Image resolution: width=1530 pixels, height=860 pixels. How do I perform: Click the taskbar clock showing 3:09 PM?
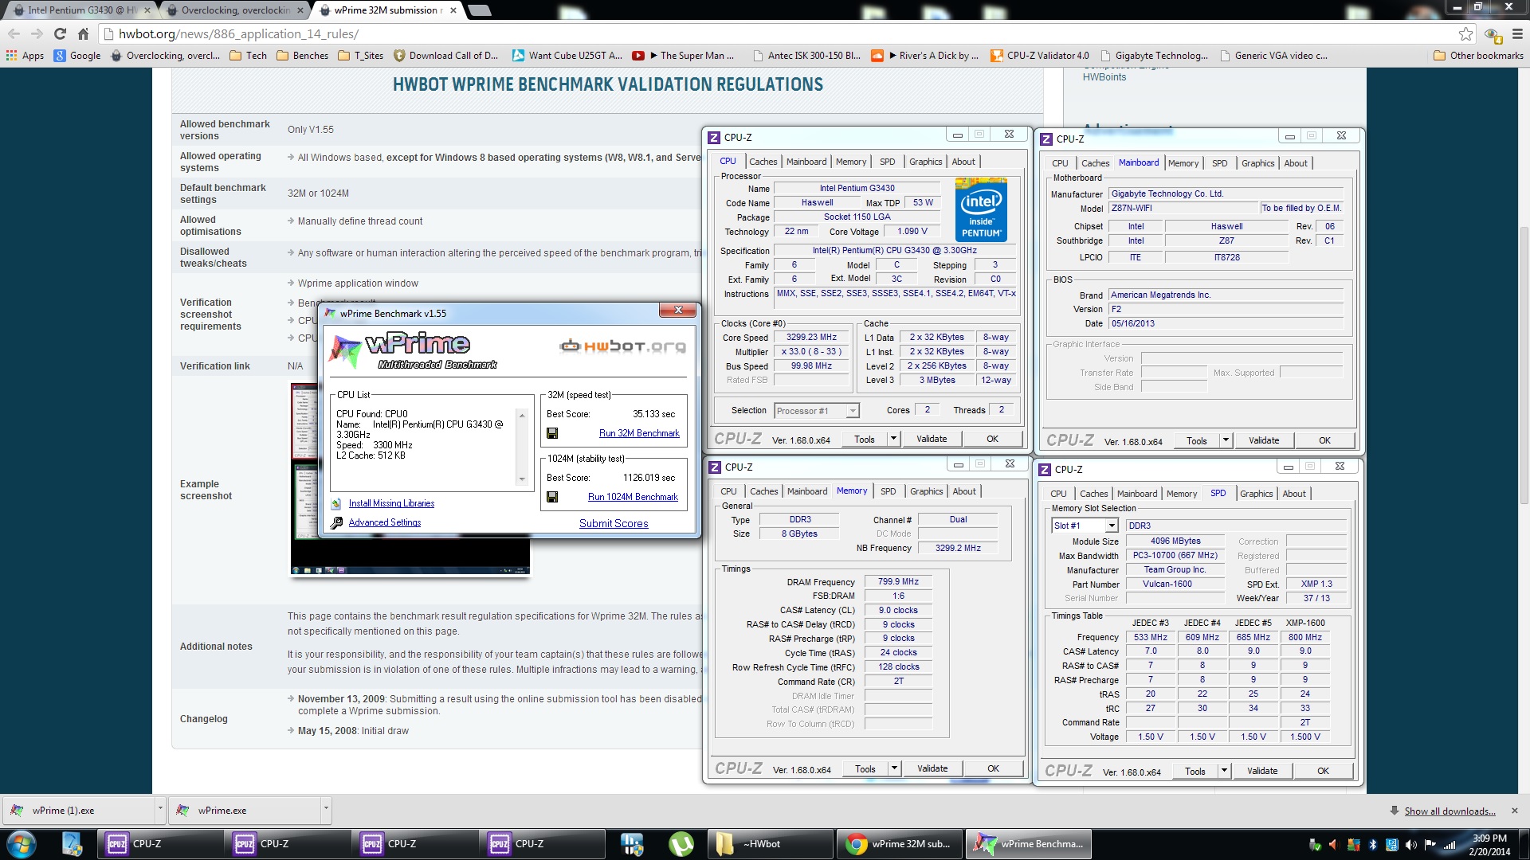tap(1489, 844)
